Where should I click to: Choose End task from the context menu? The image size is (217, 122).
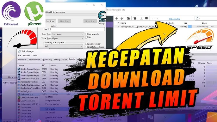[x=49, y=97]
